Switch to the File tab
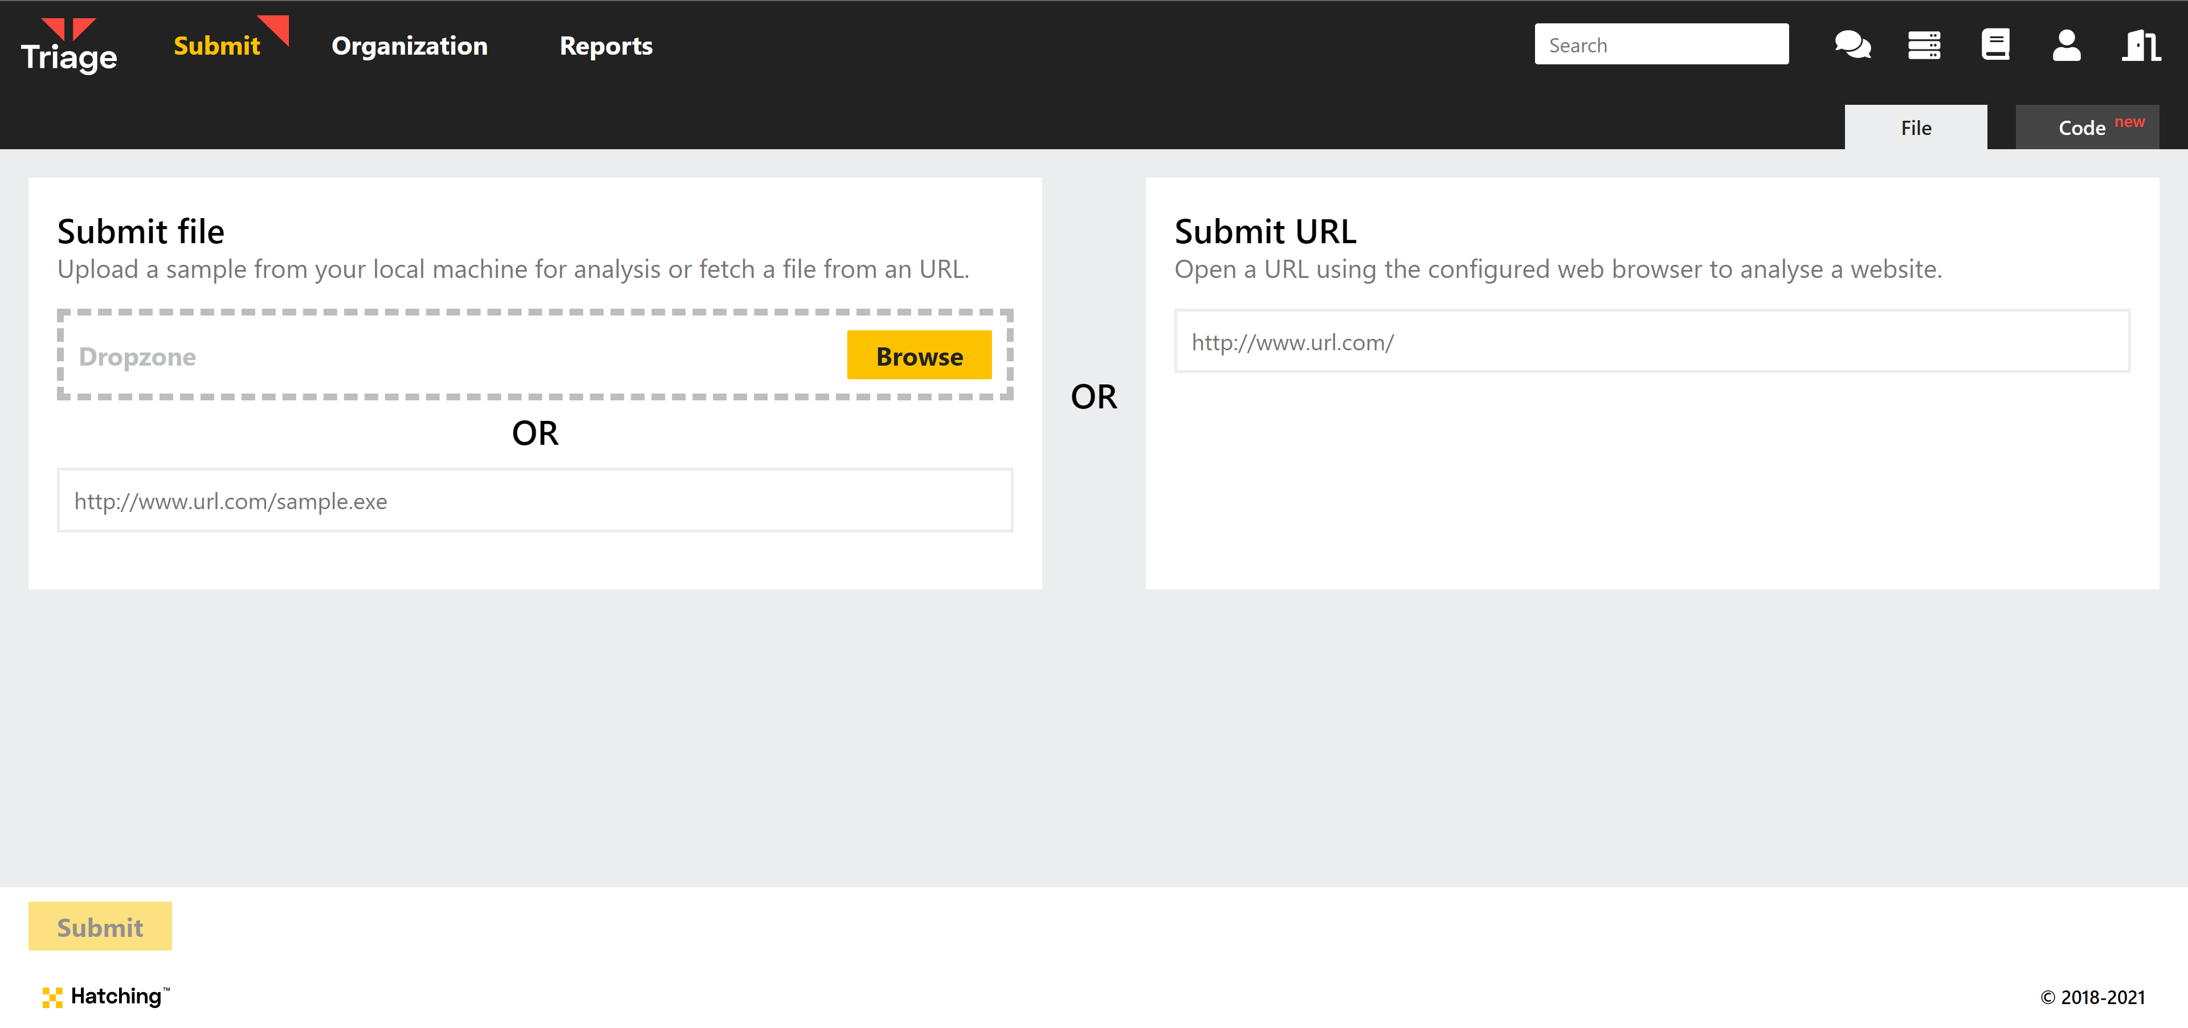Screen dimensions: 2188x1028 tap(1915, 128)
